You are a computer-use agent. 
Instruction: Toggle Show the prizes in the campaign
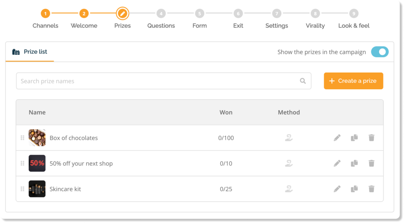tap(380, 52)
